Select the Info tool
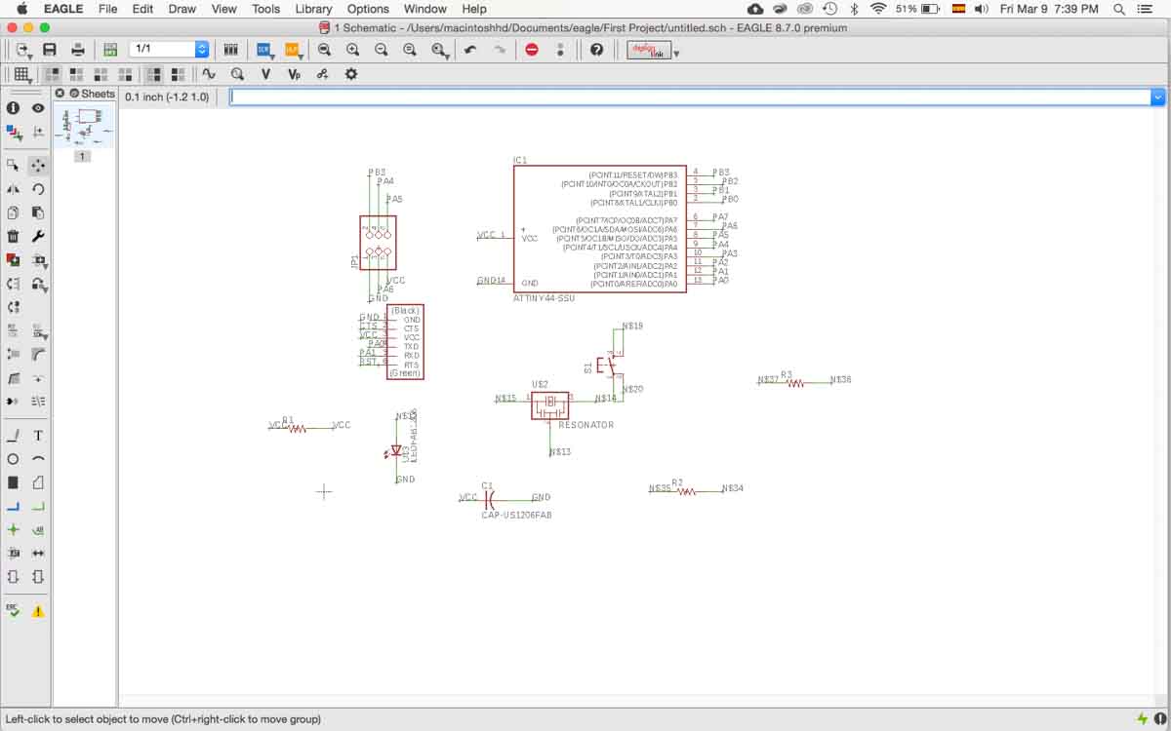This screenshot has height=731, width=1171. (13, 108)
